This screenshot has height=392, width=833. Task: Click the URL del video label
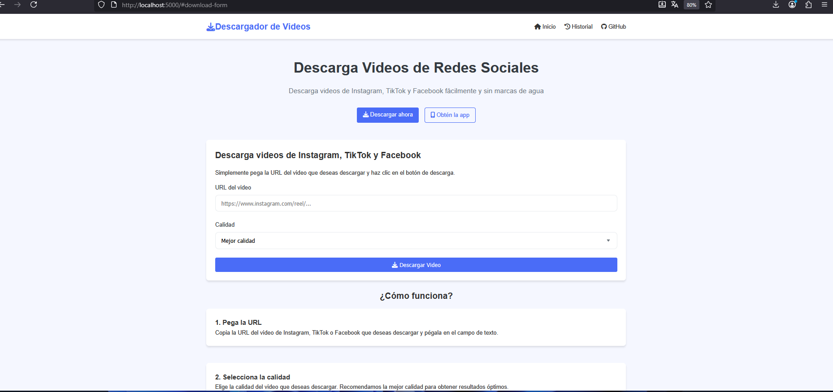coord(233,188)
